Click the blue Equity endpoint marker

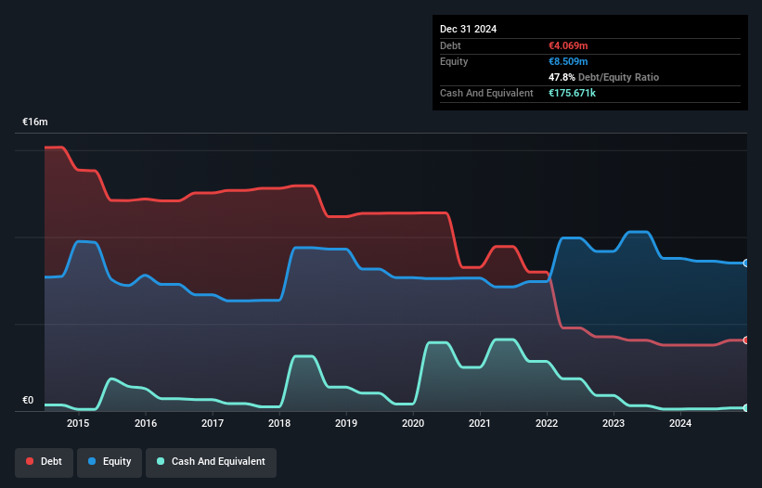click(746, 263)
